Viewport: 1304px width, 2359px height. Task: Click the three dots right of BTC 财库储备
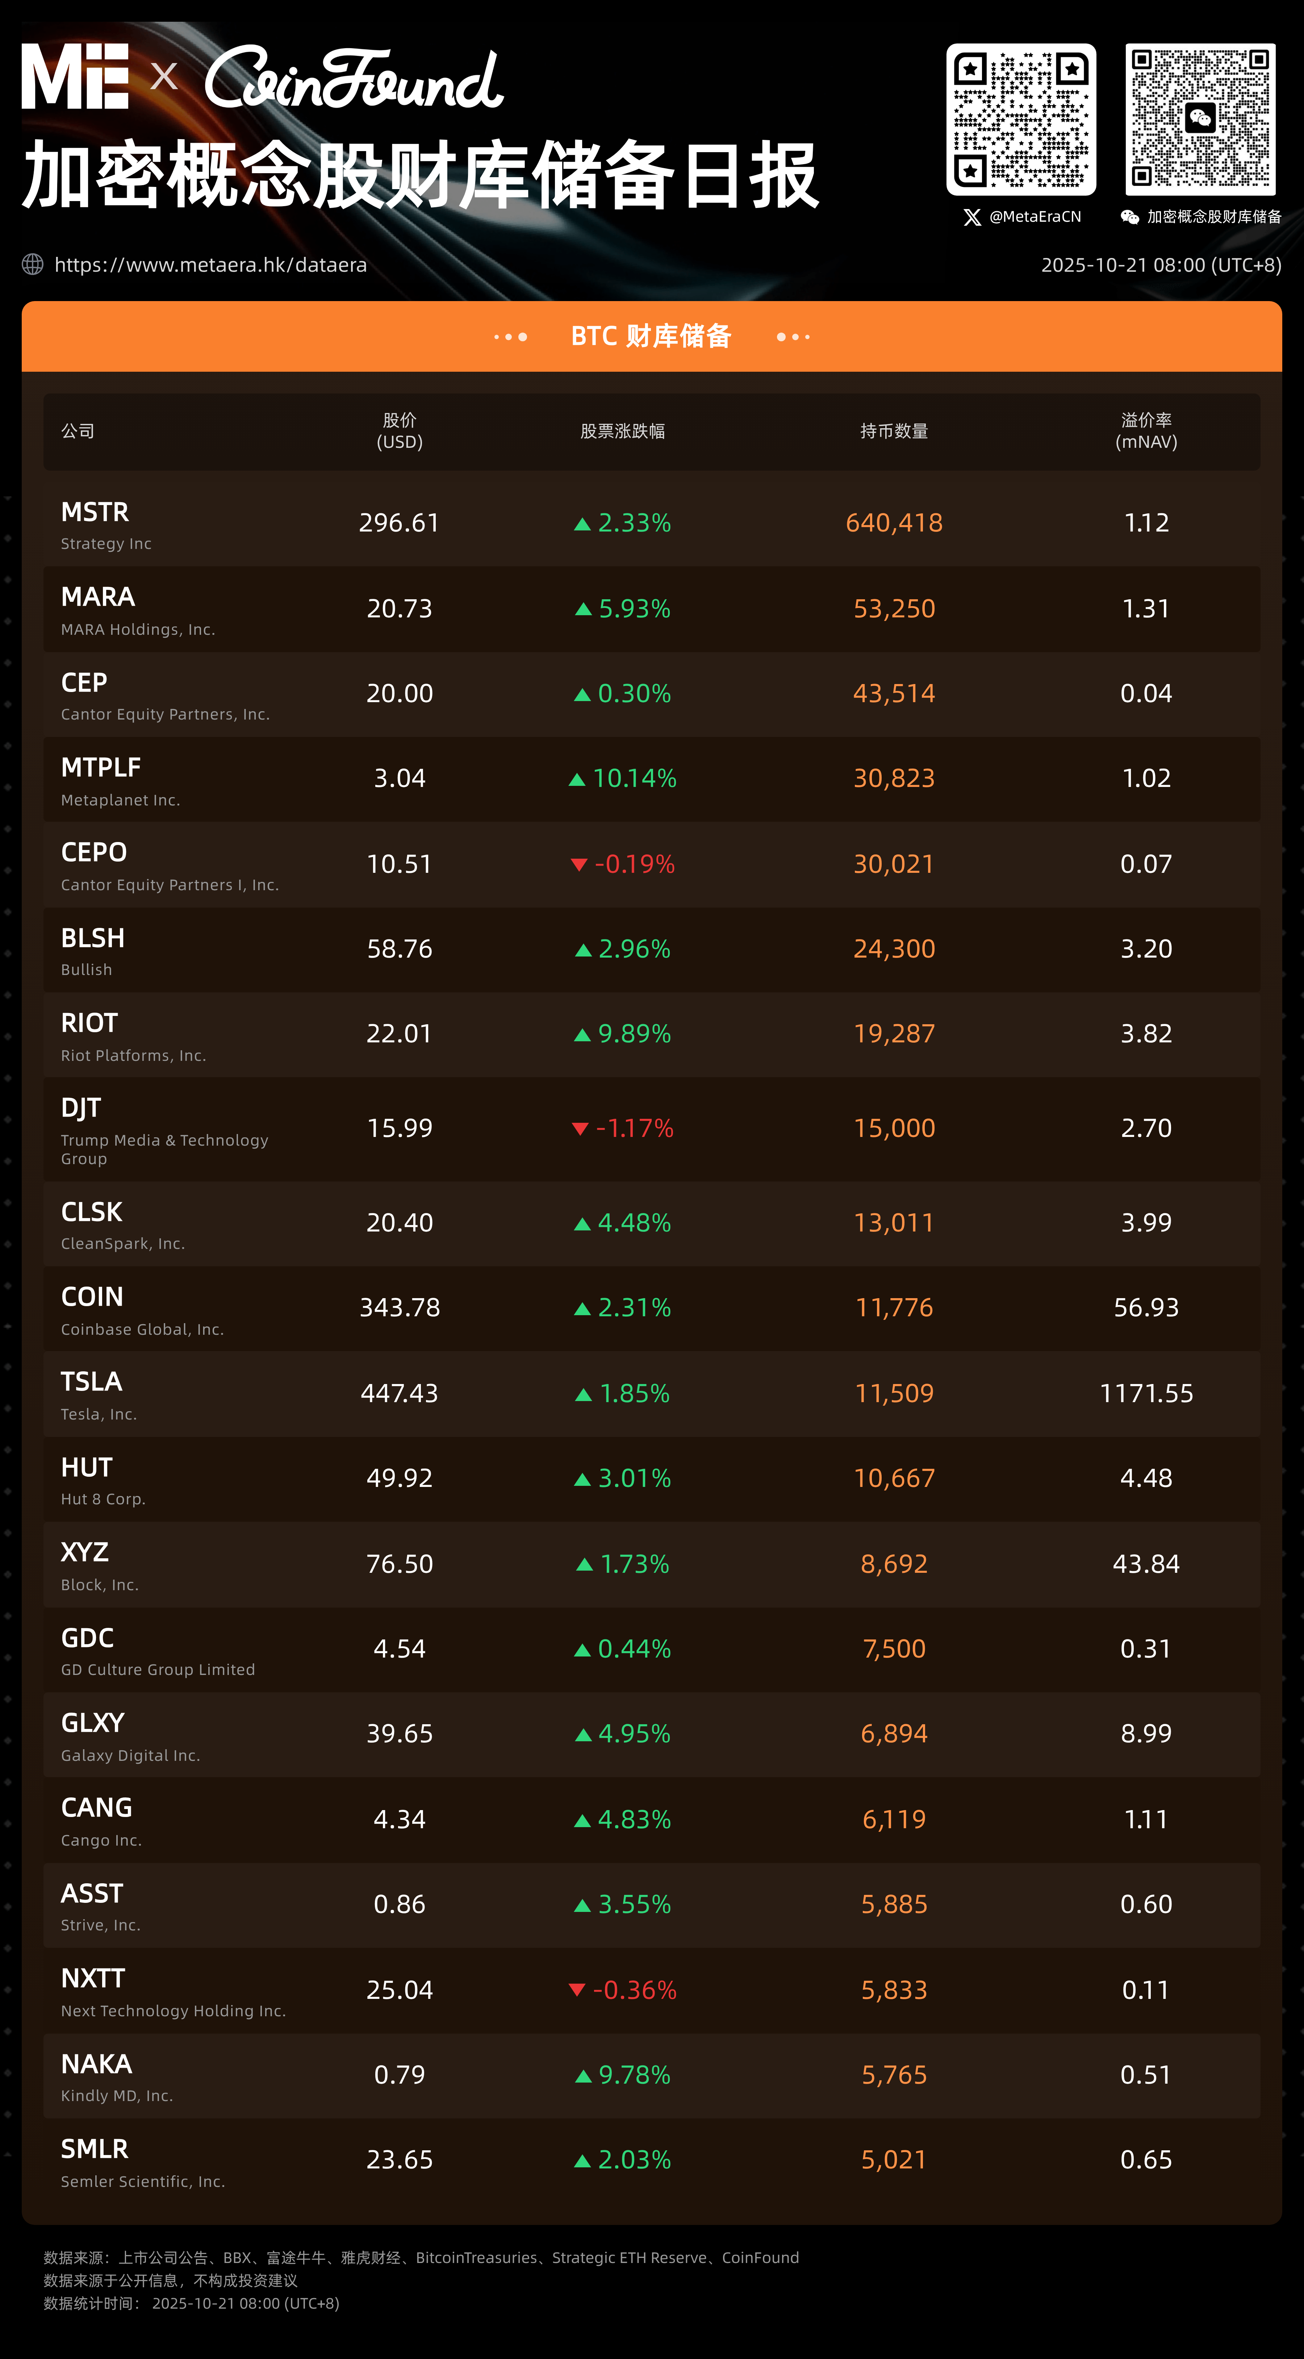coord(793,337)
